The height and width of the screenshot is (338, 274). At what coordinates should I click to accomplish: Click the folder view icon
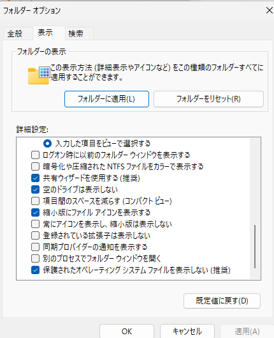click(x=39, y=75)
